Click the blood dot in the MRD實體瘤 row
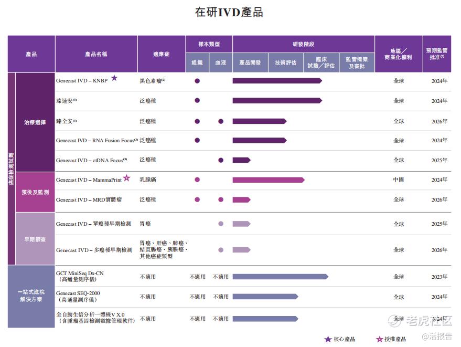The image size is (461, 347). [221, 199]
